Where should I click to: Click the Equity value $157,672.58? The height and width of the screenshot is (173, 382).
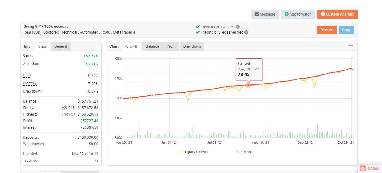click(x=88, y=108)
